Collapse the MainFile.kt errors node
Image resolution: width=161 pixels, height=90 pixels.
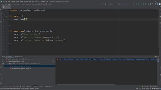tap(8, 64)
